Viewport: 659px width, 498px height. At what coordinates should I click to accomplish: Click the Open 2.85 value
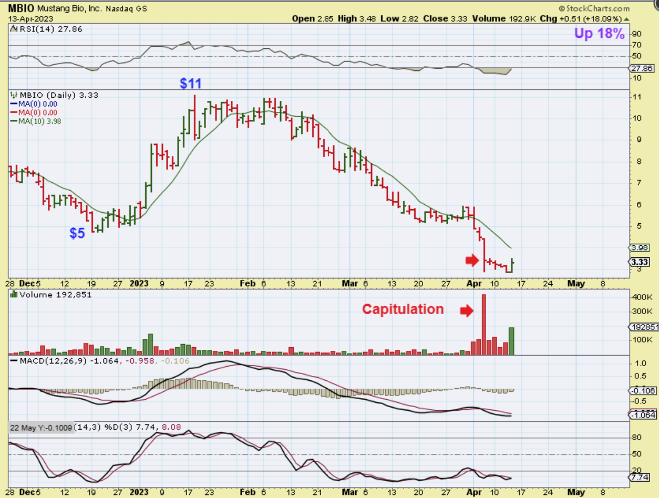tap(314, 18)
